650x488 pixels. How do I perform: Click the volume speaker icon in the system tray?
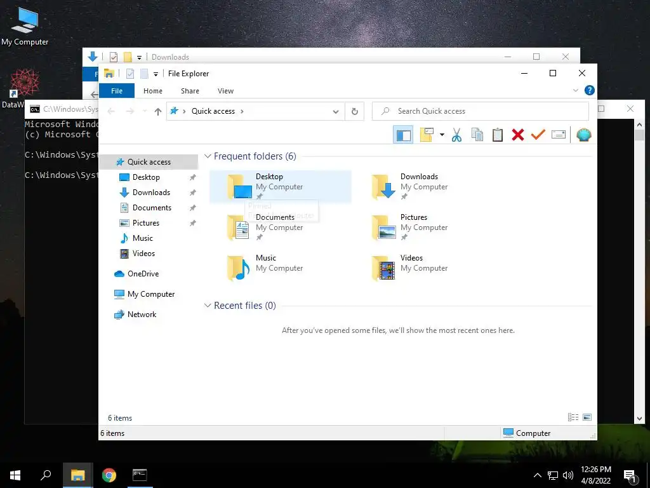568,475
